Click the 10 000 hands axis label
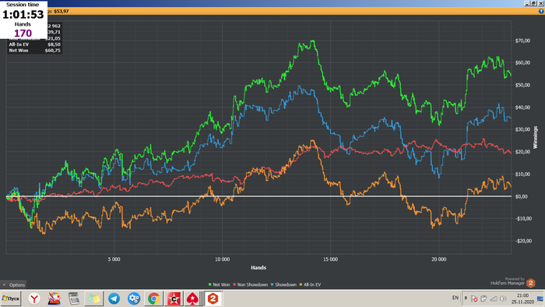 point(222,259)
